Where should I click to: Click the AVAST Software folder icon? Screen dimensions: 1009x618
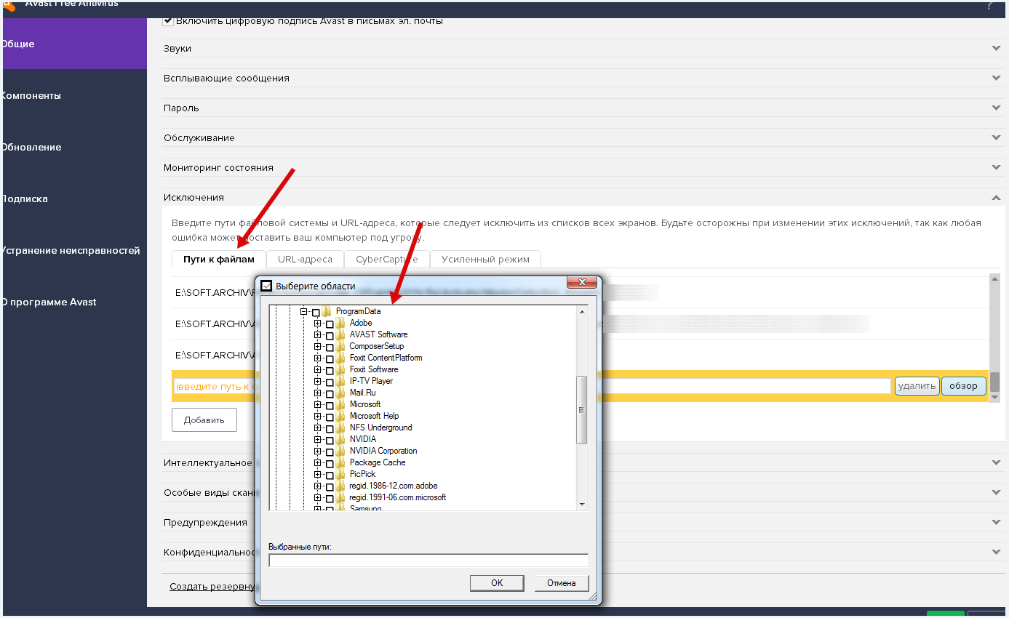tap(340, 334)
